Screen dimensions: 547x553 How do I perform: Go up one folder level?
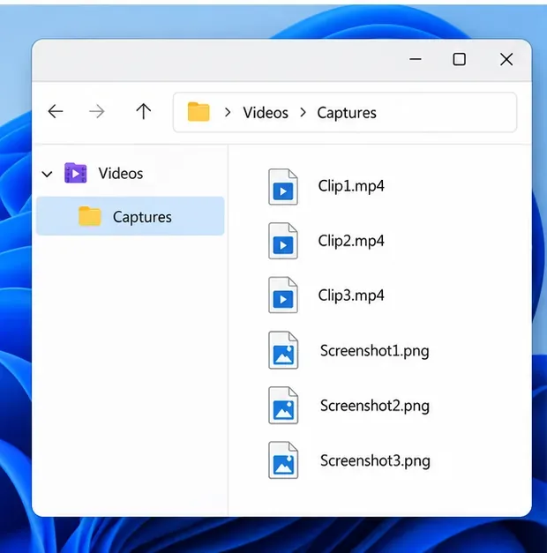pyautogui.click(x=143, y=111)
